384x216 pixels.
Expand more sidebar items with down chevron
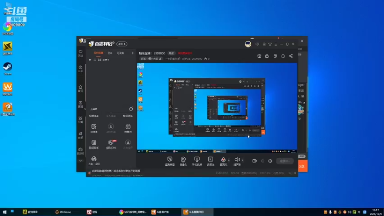[80, 161]
